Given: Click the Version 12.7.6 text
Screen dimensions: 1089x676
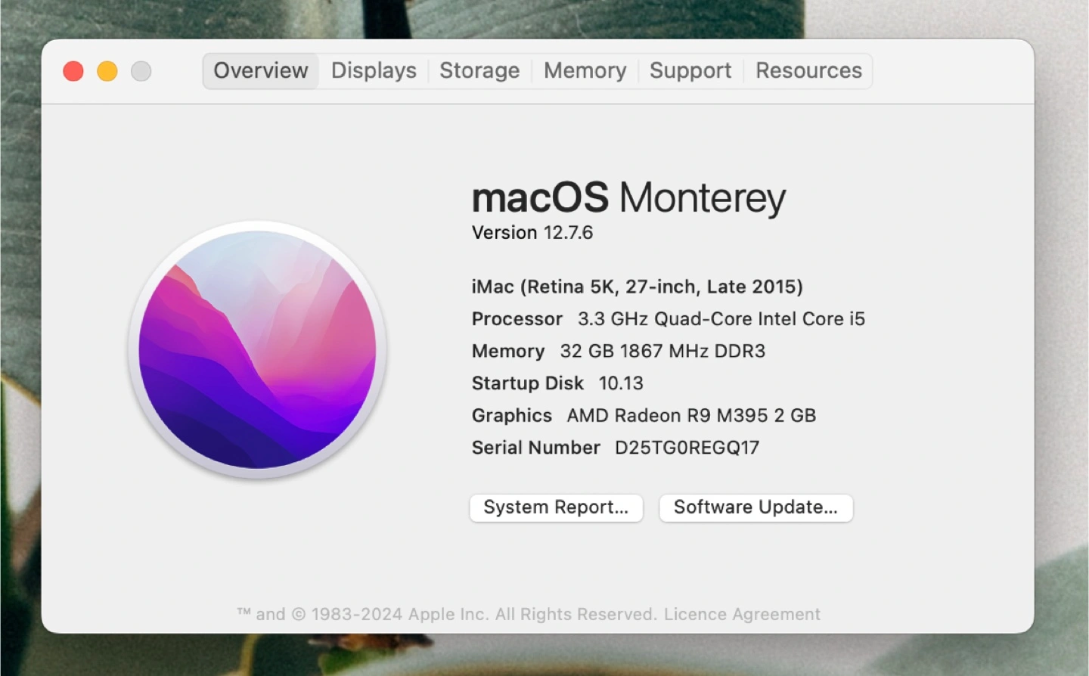Looking at the screenshot, I should 532,233.
